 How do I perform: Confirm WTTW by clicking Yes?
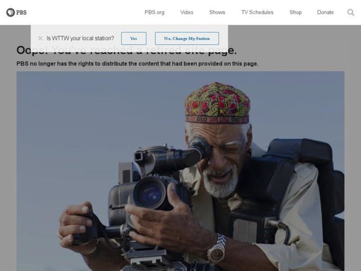pyautogui.click(x=134, y=38)
